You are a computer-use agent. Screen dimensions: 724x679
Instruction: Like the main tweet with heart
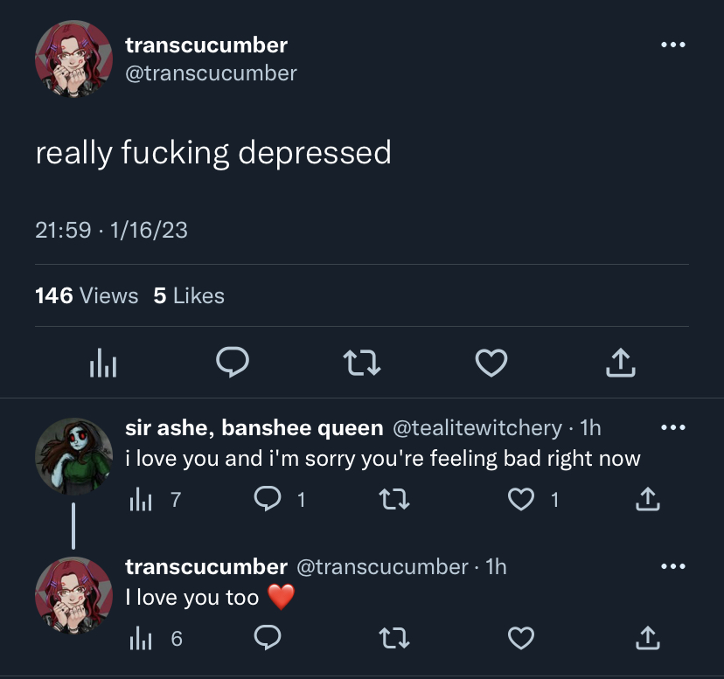point(491,363)
